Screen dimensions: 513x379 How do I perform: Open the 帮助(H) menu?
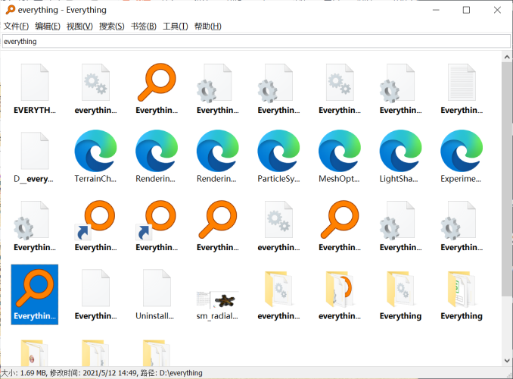208,27
